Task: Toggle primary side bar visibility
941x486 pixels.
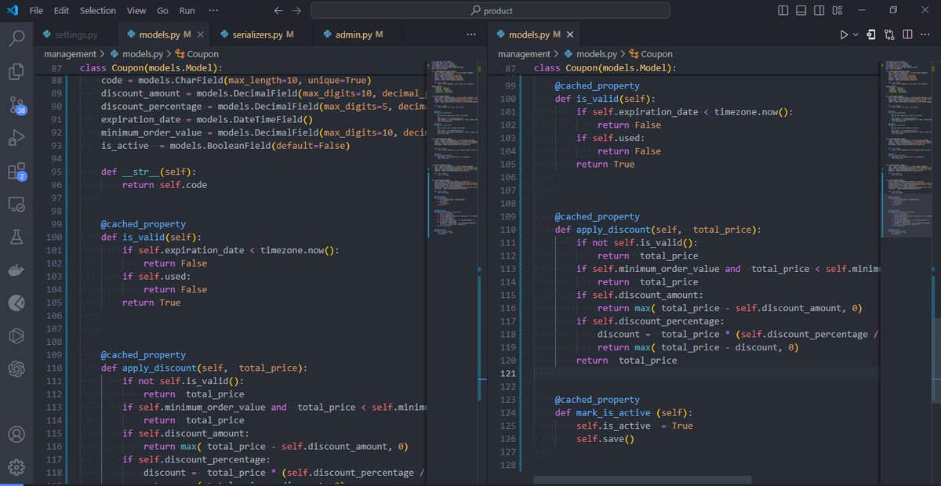Action: 783,11
